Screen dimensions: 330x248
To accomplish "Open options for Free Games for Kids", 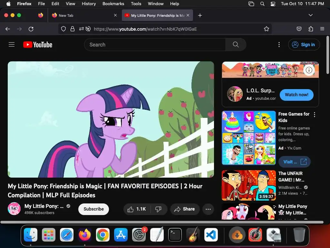I will click(x=315, y=115).
